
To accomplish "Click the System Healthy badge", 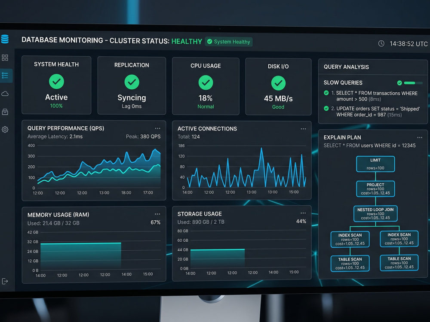I will pos(229,42).
